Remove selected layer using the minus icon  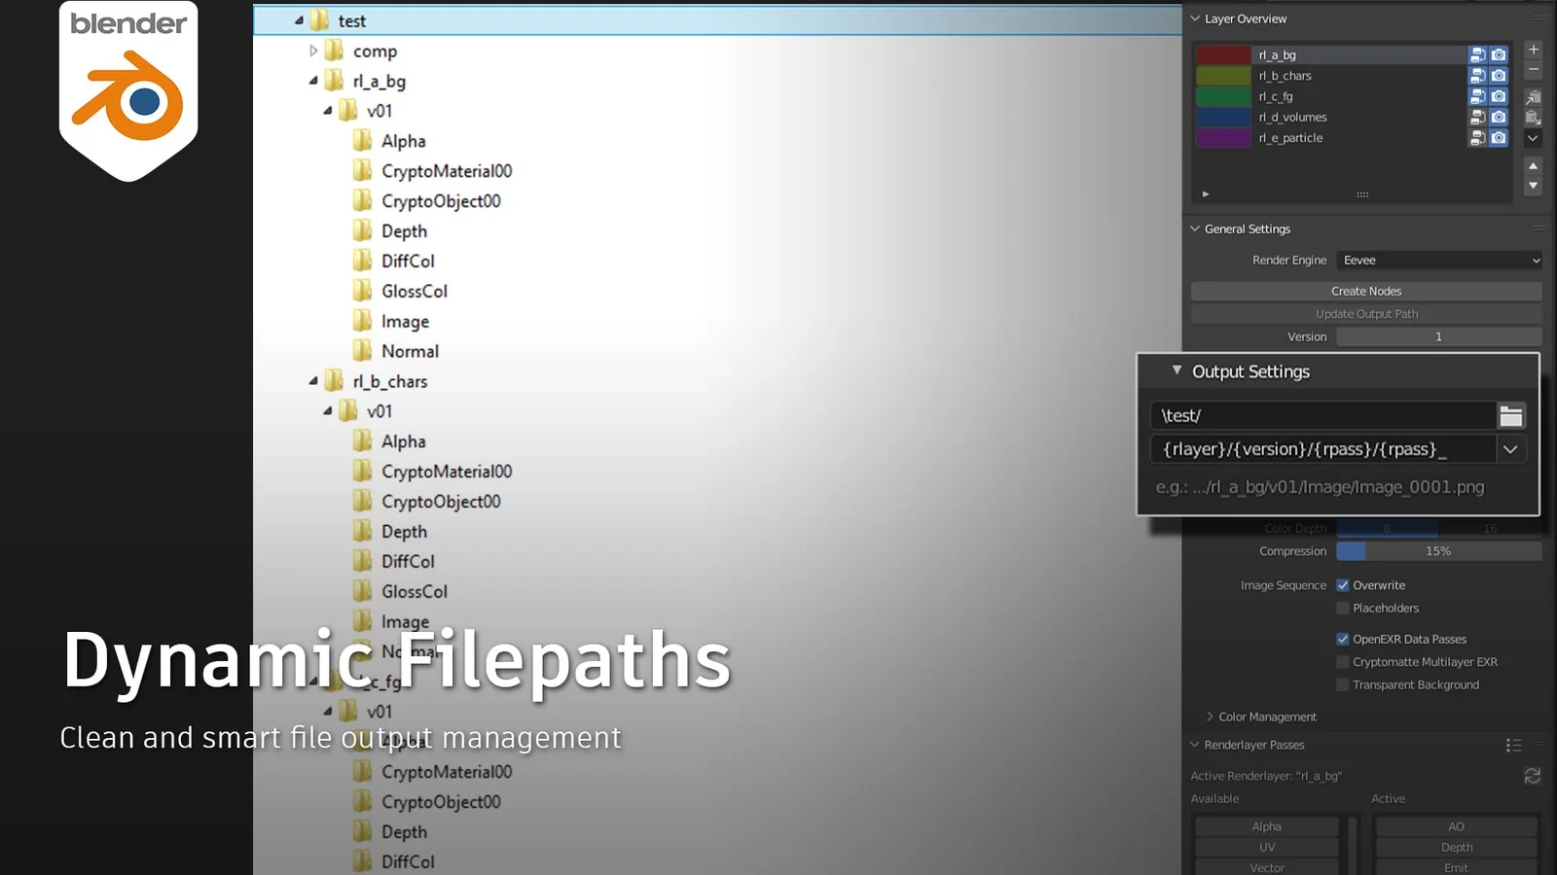[1533, 69]
